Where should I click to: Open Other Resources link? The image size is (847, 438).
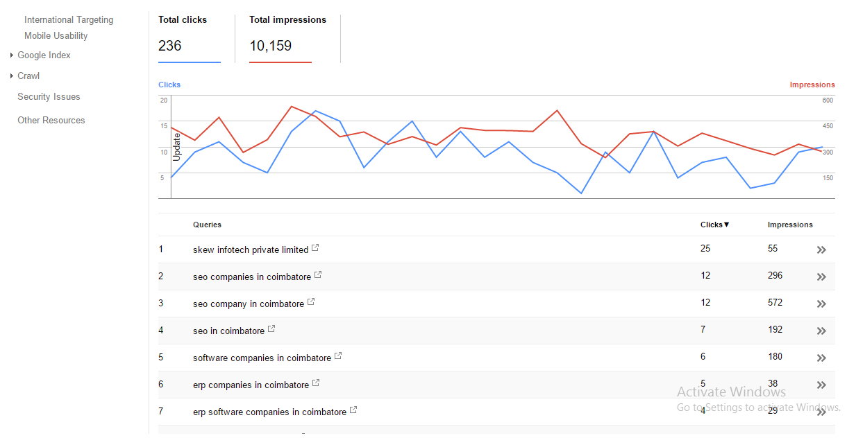point(51,120)
